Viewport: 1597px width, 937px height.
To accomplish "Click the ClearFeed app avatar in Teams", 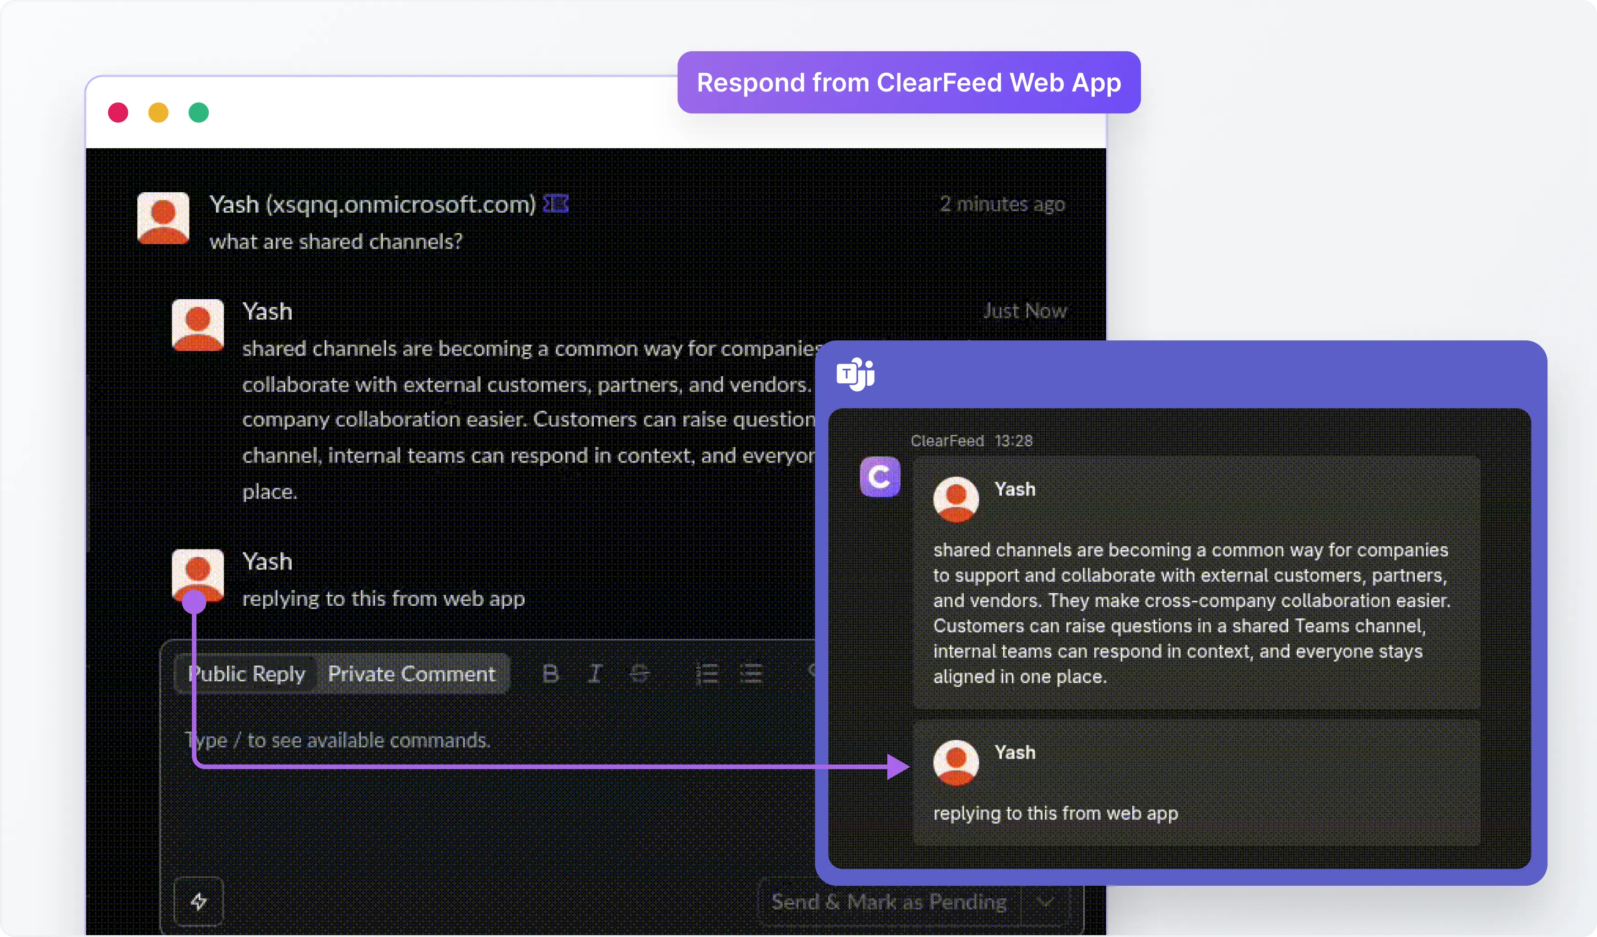I will coord(880,477).
